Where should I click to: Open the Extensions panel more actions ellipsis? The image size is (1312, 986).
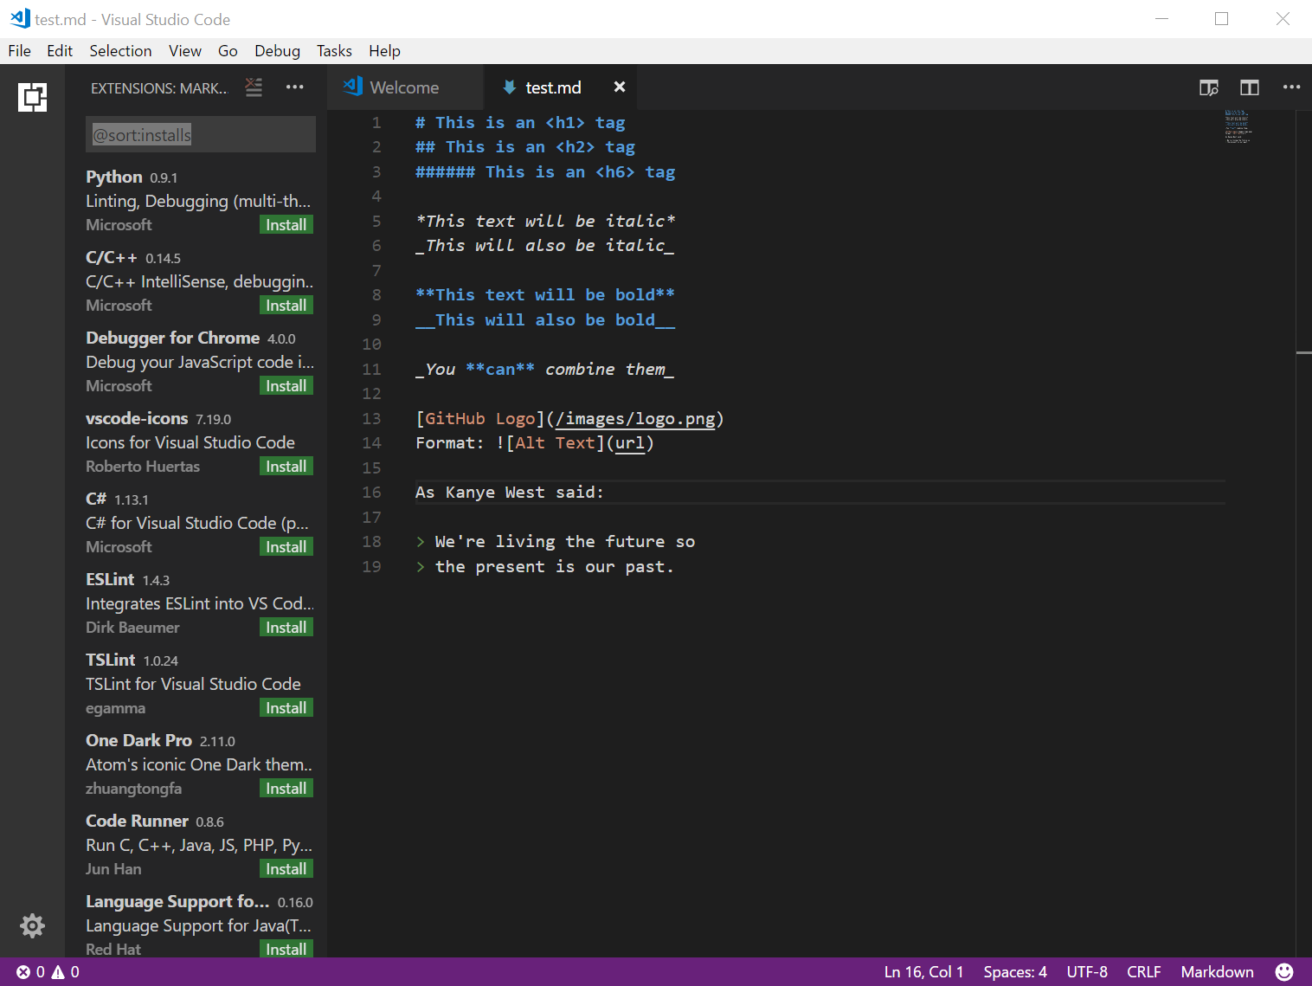(295, 87)
